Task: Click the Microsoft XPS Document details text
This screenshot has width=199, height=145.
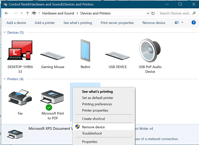Action: (x=50, y=129)
